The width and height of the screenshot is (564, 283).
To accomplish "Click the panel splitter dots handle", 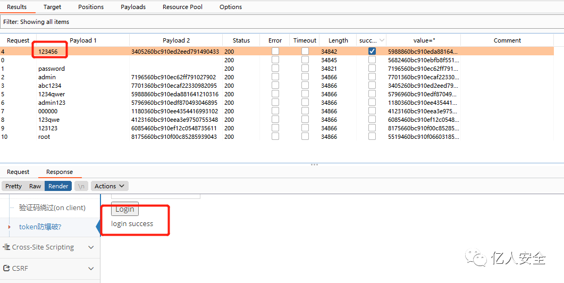I will 314,164.
